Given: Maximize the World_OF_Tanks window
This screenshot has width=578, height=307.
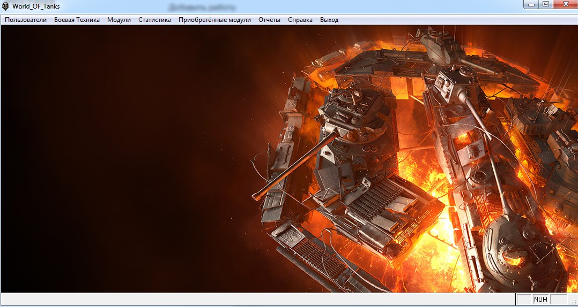Looking at the screenshot, I should (546, 4).
